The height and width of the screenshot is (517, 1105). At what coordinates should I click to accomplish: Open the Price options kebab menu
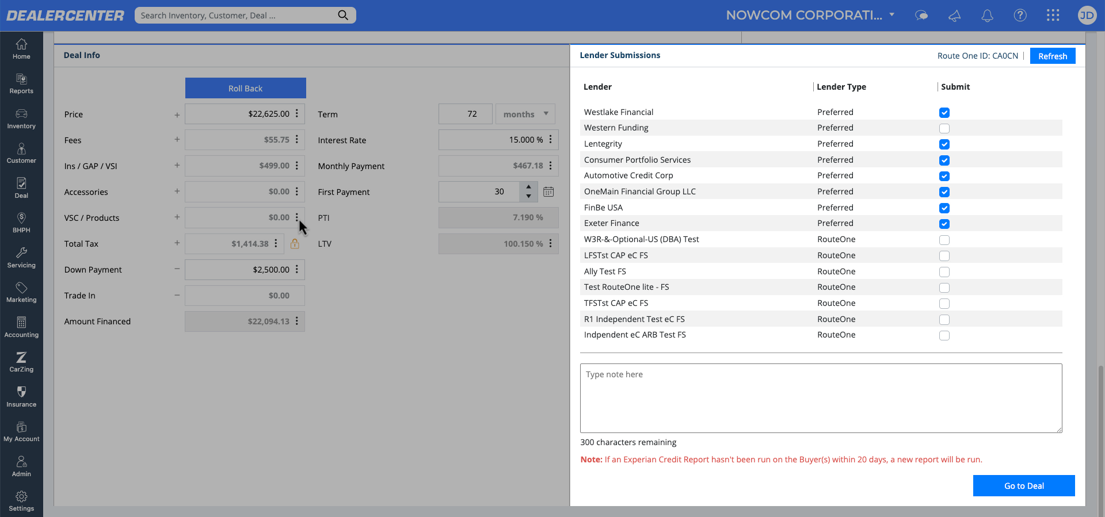pos(297,114)
